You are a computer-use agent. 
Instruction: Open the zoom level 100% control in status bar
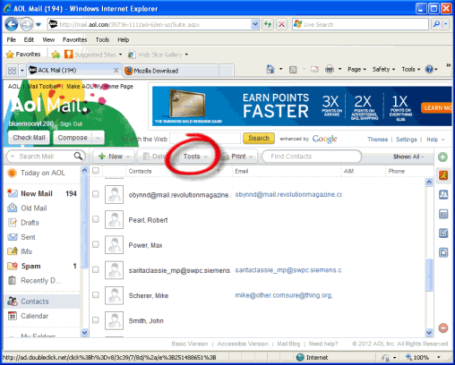tap(424, 357)
